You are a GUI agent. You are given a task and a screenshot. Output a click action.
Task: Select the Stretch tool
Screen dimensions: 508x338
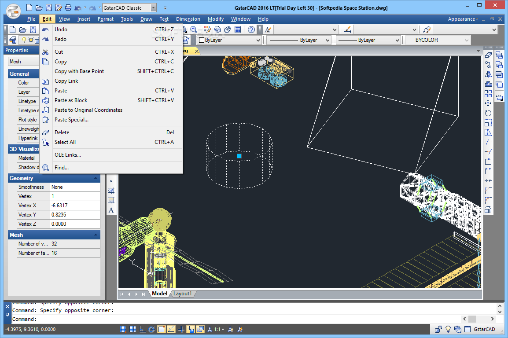click(x=488, y=133)
